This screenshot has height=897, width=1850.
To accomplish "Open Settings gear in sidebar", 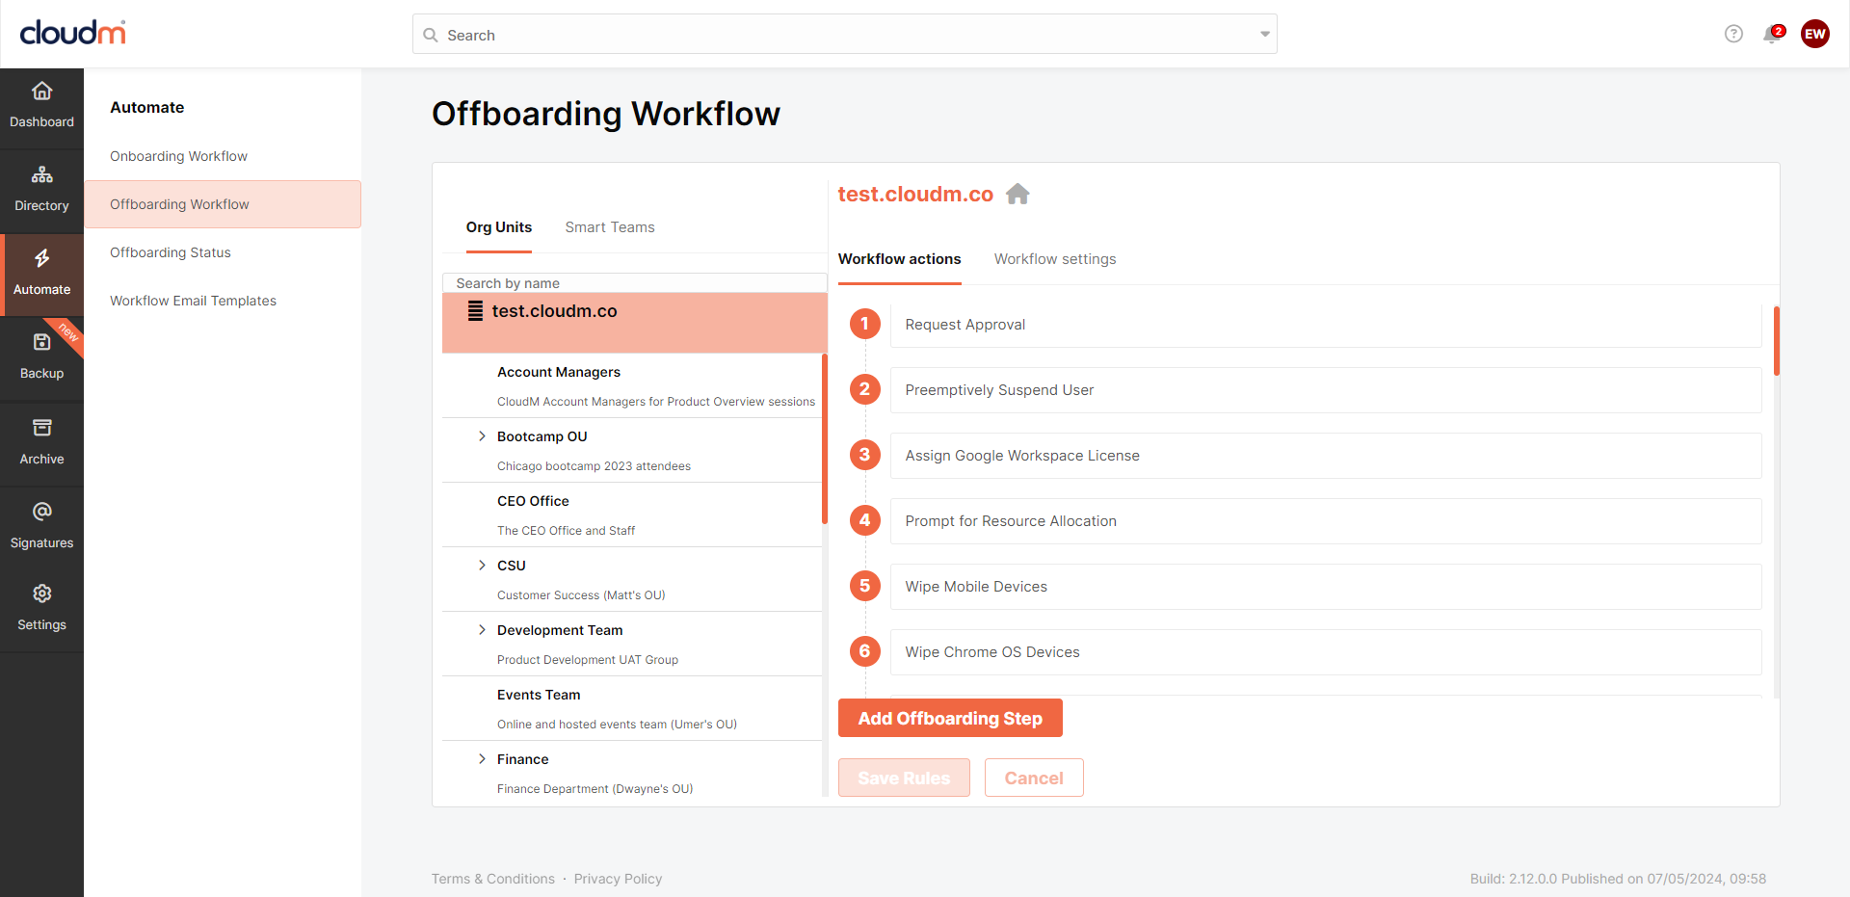I will [x=41, y=594].
